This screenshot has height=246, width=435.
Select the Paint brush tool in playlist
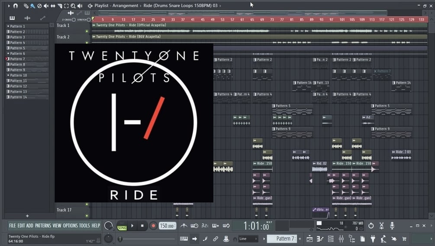tap(32, 6)
